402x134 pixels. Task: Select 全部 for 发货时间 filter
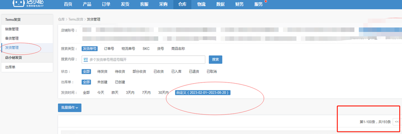(86, 92)
